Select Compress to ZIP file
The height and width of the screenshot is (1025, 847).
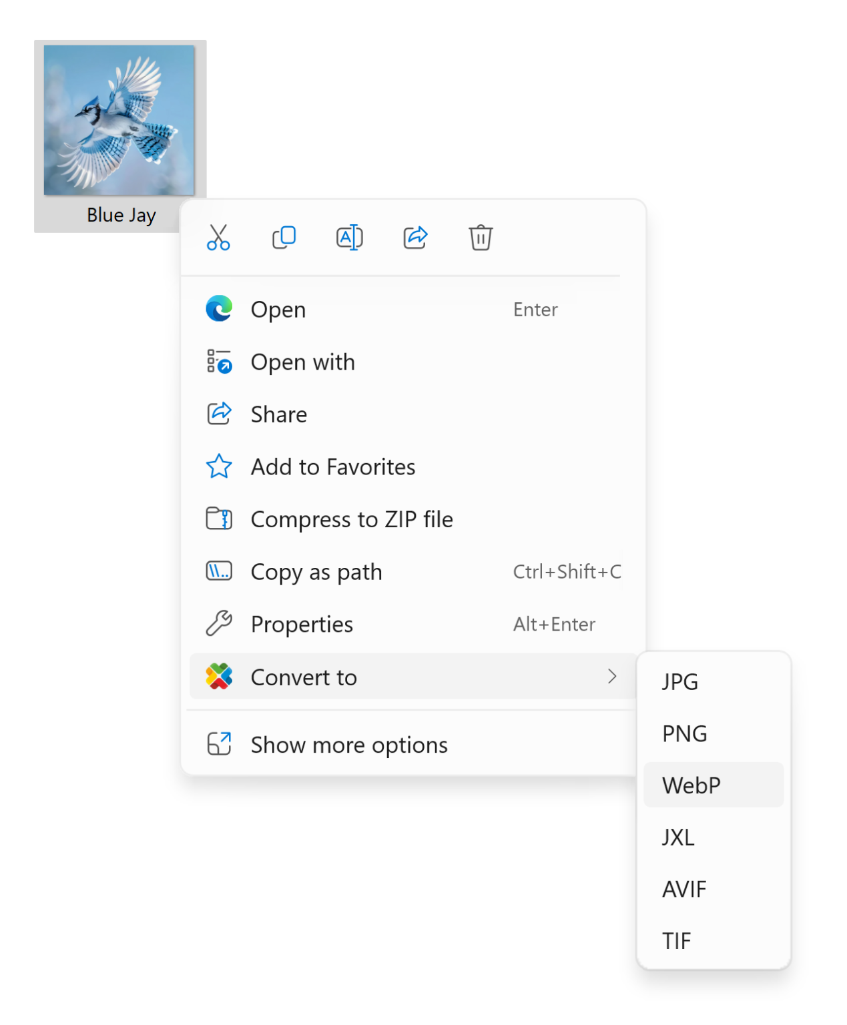(x=352, y=519)
